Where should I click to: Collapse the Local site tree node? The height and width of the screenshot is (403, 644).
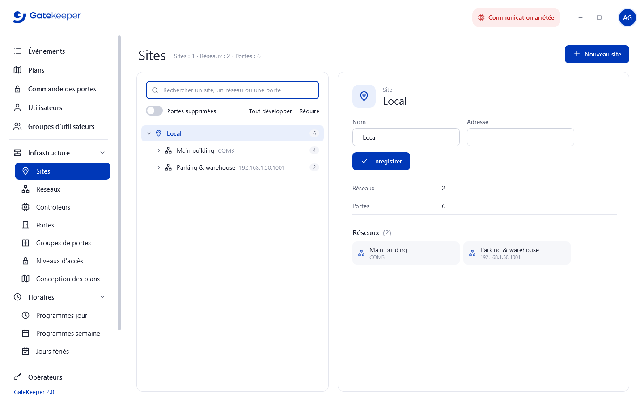[x=149, y=133]
